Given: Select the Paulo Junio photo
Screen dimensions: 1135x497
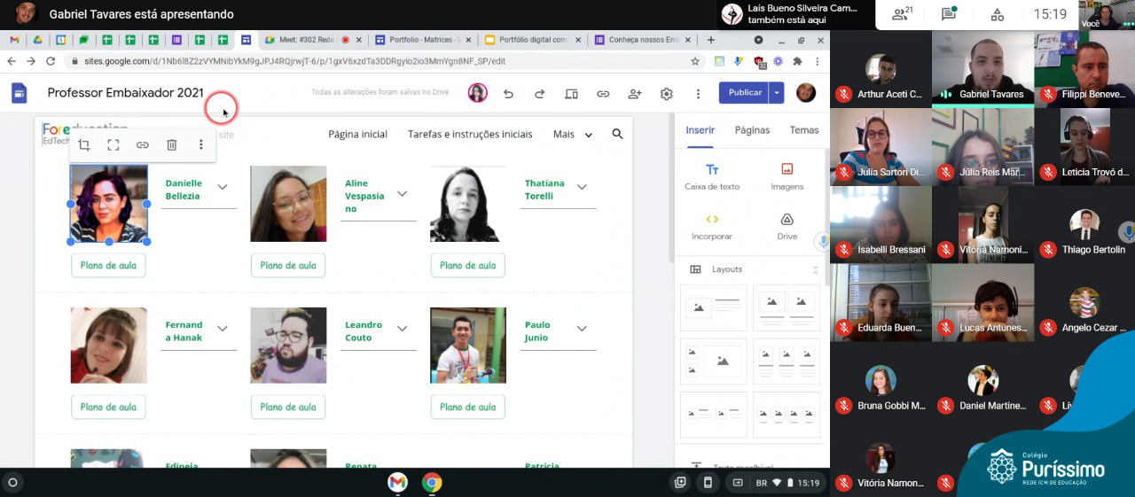Looking at the screenshot, I should [x=467, y=346].
